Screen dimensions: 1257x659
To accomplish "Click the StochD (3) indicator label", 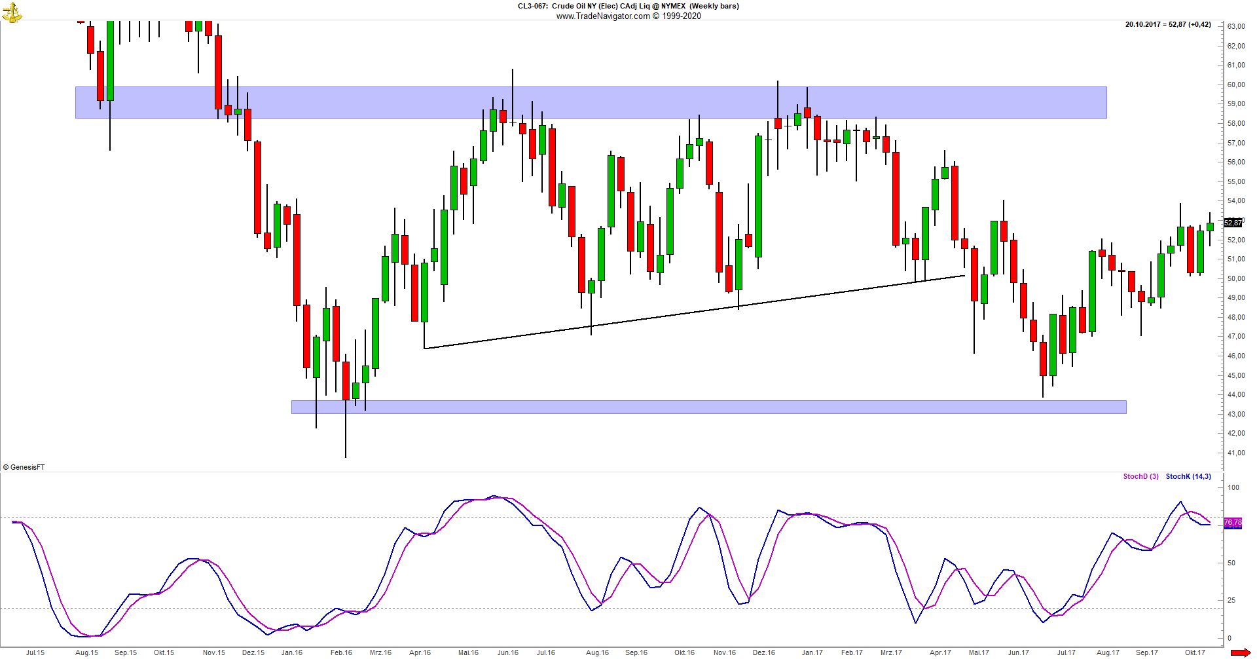I will 1140,476.
